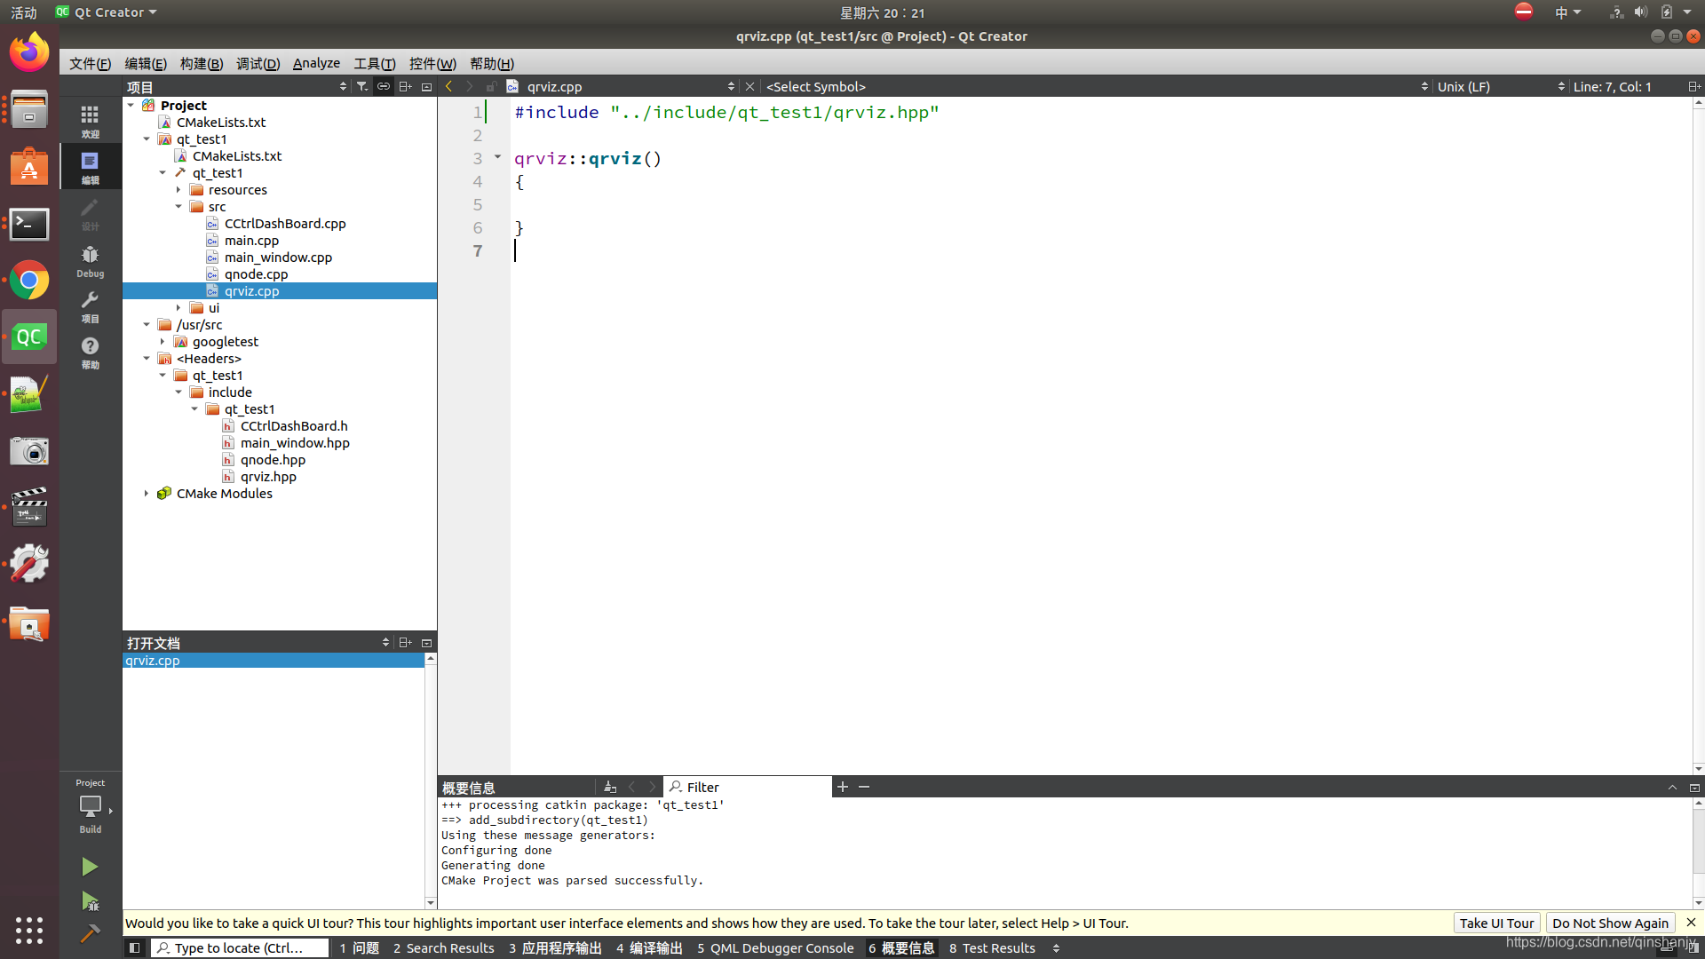Click Do Not Show Again button
This screenshot has height=959, width=1705.
(x=1610, y=923)
